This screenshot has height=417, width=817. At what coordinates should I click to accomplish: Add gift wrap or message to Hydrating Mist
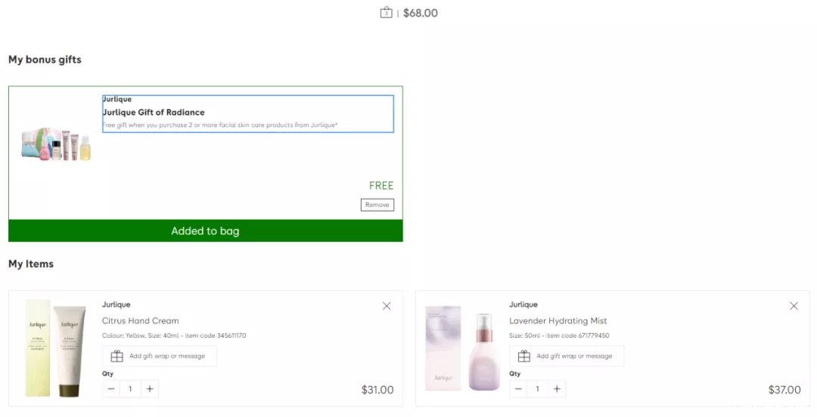coord(567,356)
